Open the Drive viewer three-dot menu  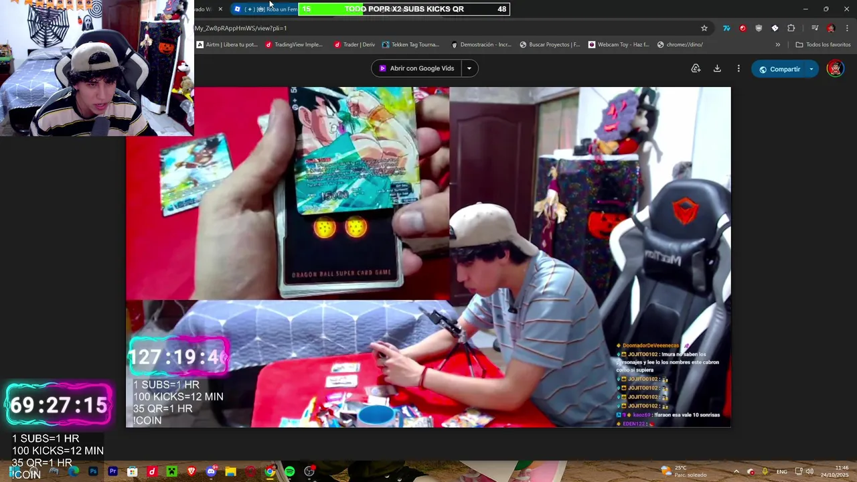pyautogui.click(x=738, y=68)
